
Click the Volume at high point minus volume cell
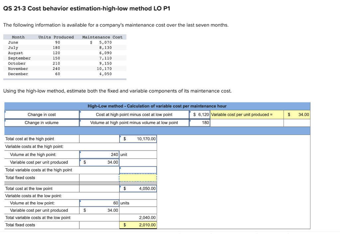(x=134, y=122)
